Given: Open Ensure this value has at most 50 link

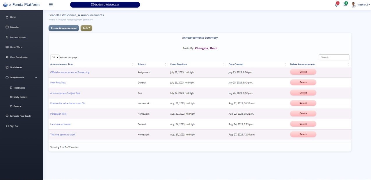Looking at the screenshot, I should pos(68,103).
